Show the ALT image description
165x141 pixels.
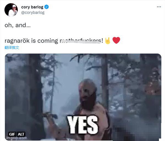pos(21,134)
